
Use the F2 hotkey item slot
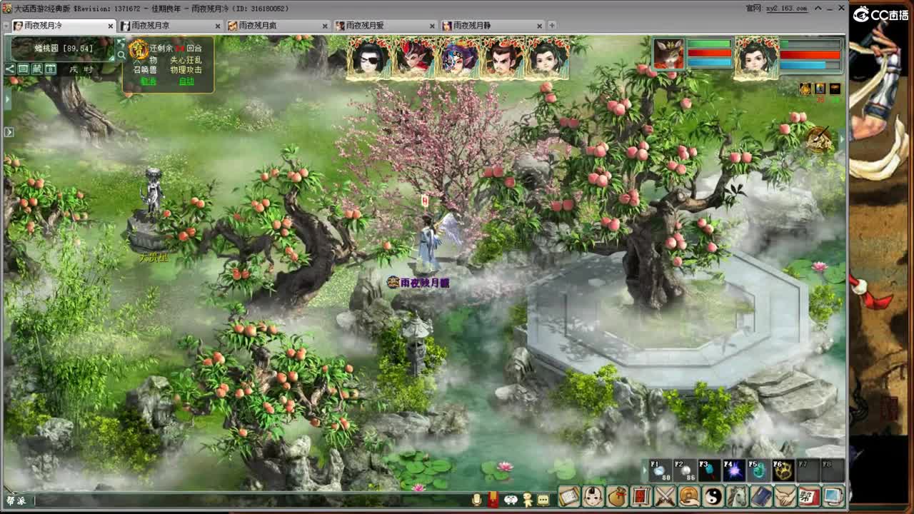(x=685, y=470)
